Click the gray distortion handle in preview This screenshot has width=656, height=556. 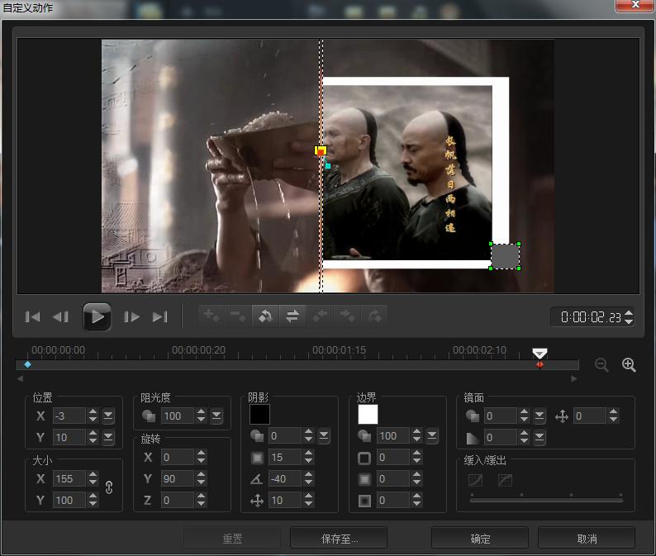click(505, 256)
